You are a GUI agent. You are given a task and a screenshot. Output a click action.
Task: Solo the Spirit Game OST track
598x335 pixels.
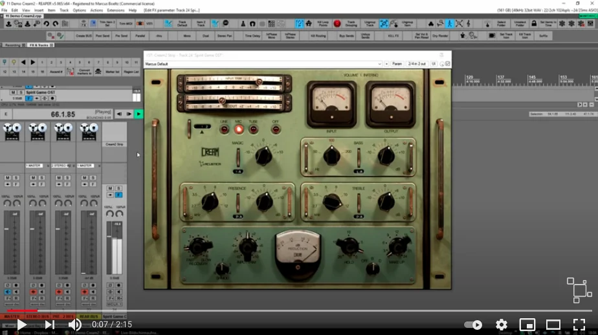pyautogui.click(x=21, y=92)
